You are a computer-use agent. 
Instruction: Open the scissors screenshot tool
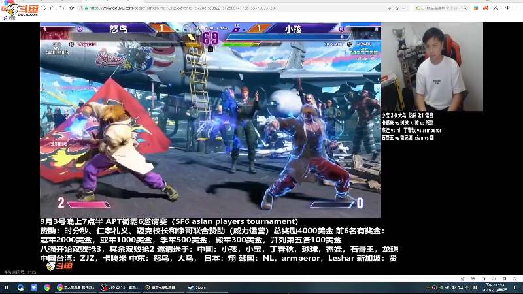pyautogui.click(x=496, y=8)
